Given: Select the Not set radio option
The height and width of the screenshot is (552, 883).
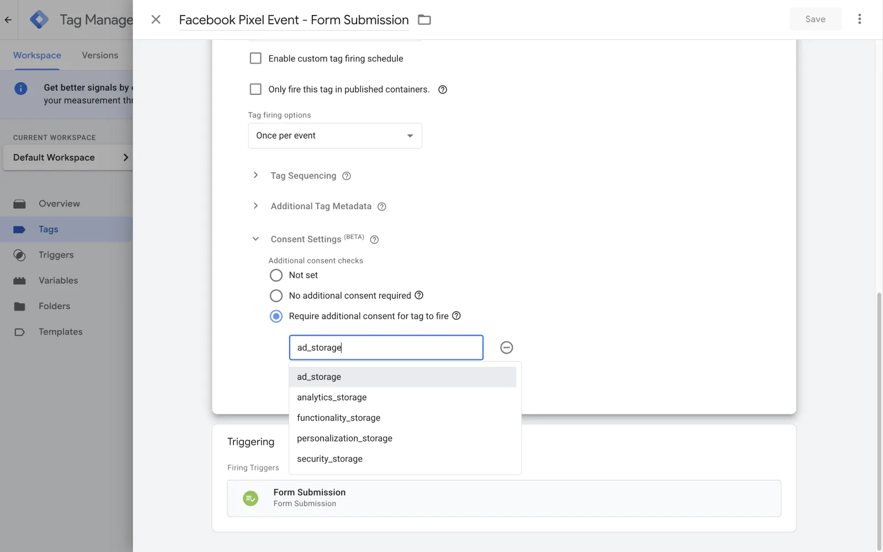Looking at the screenshot, I should [x=276, y=275].
